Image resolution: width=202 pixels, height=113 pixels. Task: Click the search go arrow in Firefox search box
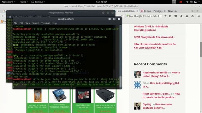[161, 16]
